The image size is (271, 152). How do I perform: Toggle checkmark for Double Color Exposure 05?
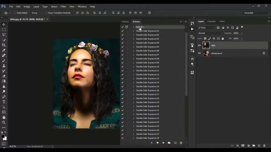(122, 47)
